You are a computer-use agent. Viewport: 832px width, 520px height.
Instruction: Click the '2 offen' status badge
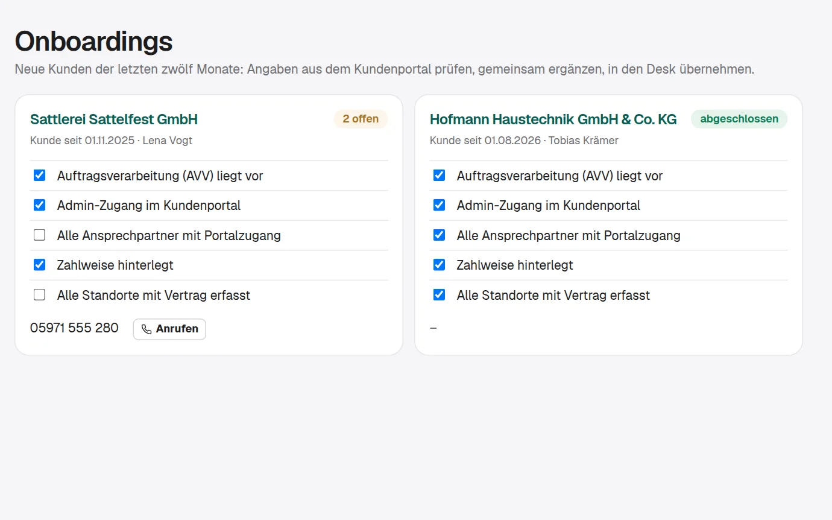361,119
